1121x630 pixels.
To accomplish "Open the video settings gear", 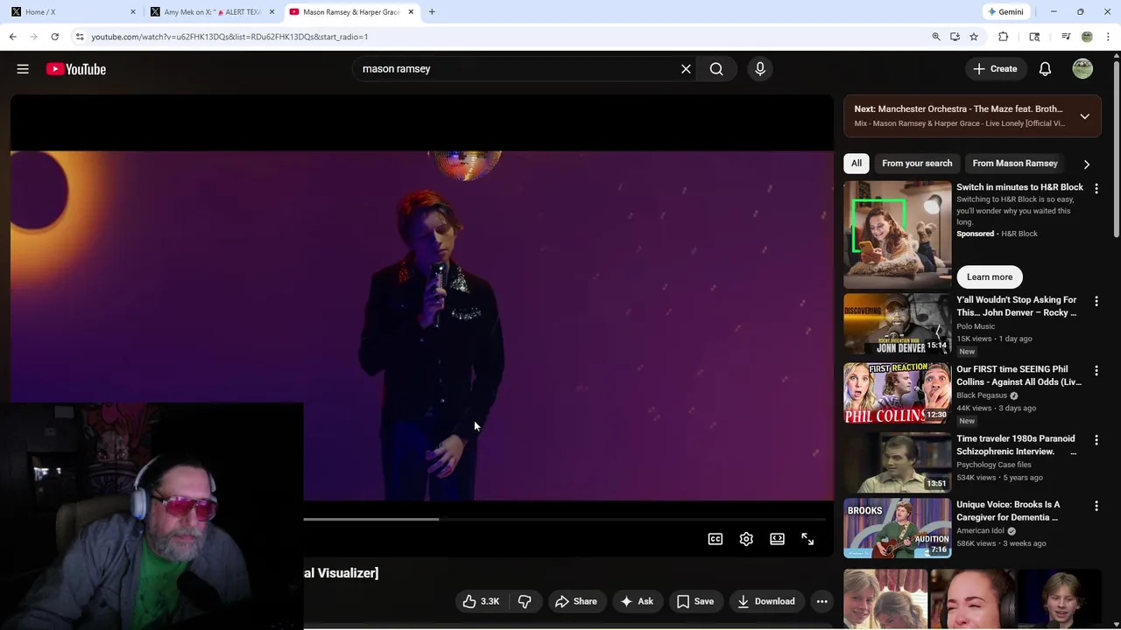I will pos(746,539).
